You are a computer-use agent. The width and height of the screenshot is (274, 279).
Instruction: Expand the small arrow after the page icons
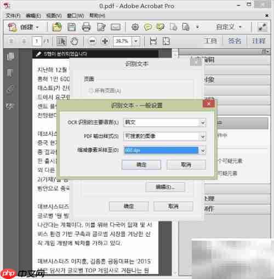coord(197,27)
